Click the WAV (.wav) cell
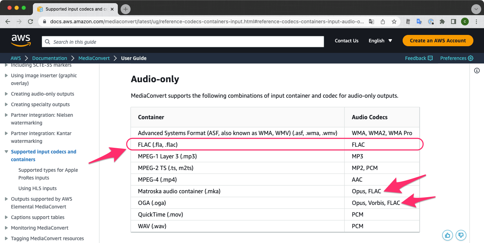Image resolution: width=484 pixels, height=243 pixels. 237,226
